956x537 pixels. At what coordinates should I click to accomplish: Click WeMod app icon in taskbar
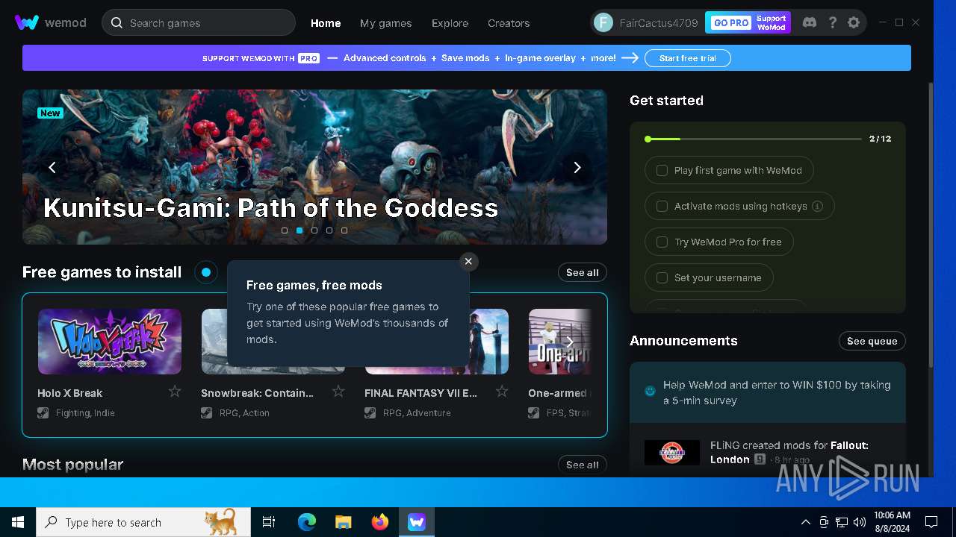pos(417,522)
